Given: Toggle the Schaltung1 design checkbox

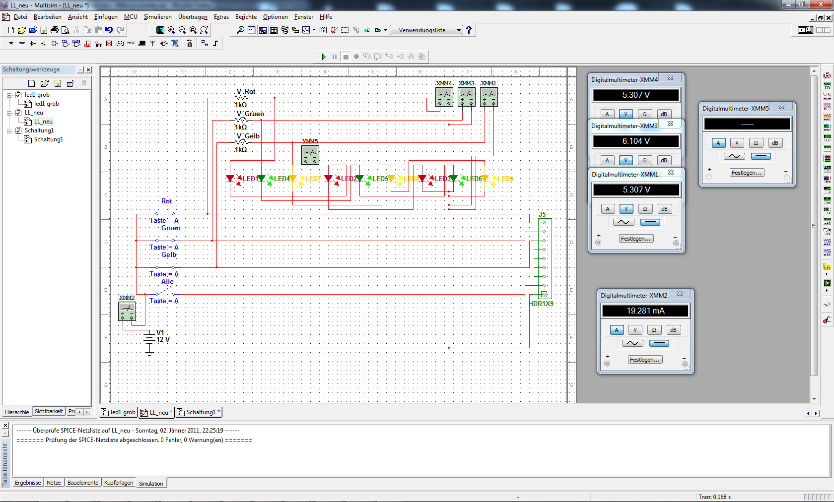Looking at the screenshot, I should 18,130.
